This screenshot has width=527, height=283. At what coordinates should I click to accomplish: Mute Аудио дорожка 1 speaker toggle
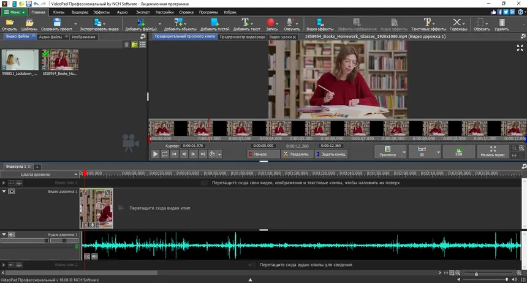[12, 235]
